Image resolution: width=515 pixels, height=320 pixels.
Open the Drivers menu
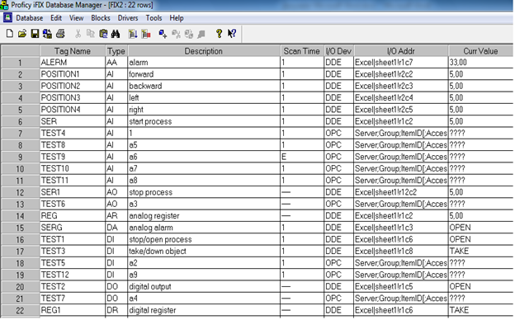click(128, 18)
